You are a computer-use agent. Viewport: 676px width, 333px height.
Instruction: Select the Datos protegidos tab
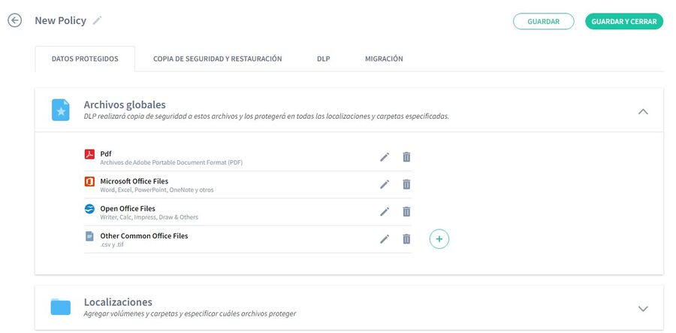point(85,59)
